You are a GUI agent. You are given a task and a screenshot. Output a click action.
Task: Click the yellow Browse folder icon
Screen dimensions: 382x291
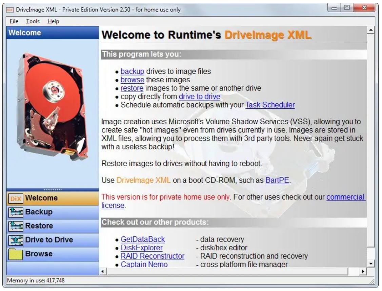pyautogui.click(x=15, y=254)
